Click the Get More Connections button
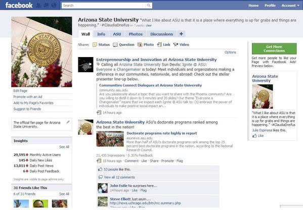The image size is (303, 210). click(274, 48)
